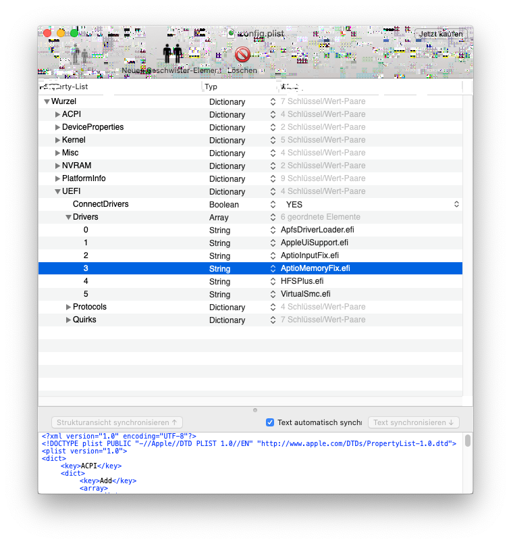Screen dimensions: 511x544
Task: Select the PlatformInfo row label
Action: [x=84, y=178]
